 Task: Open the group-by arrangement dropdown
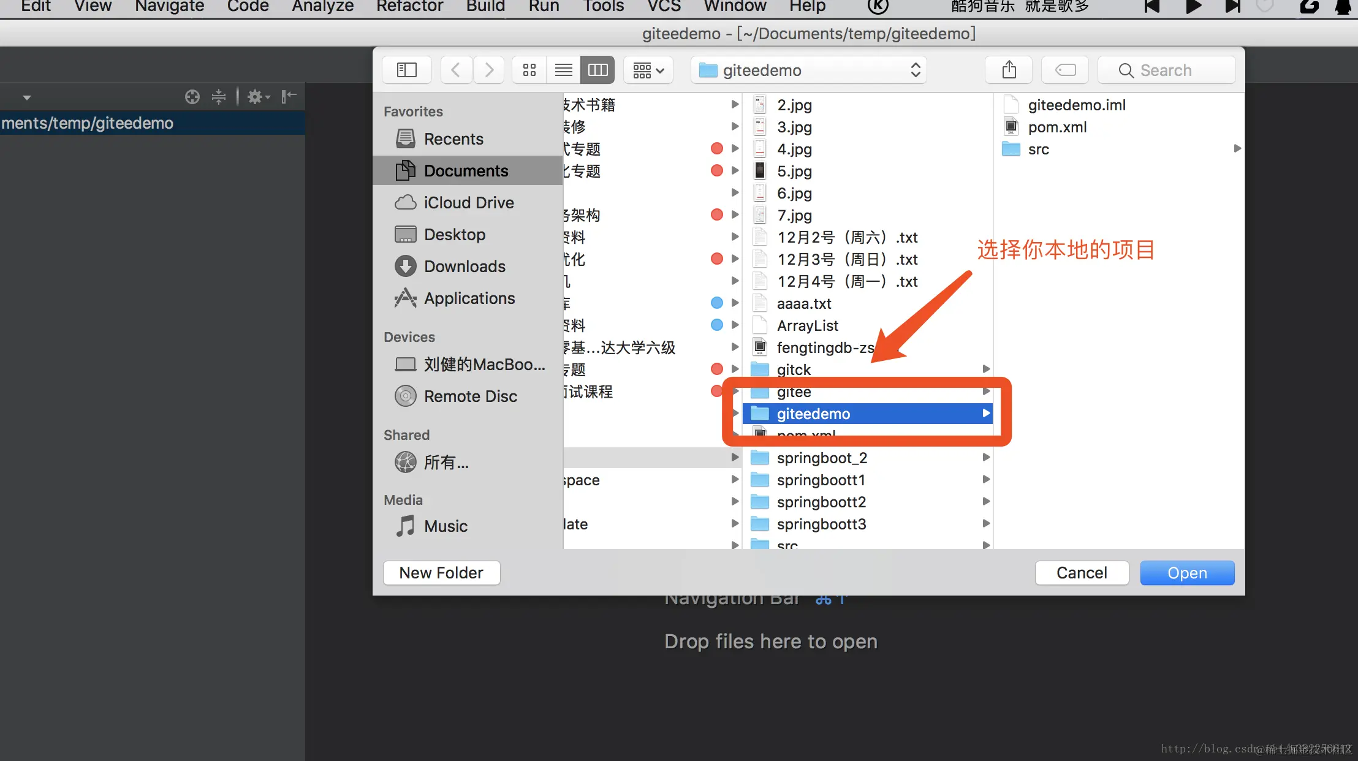(648, 70)
